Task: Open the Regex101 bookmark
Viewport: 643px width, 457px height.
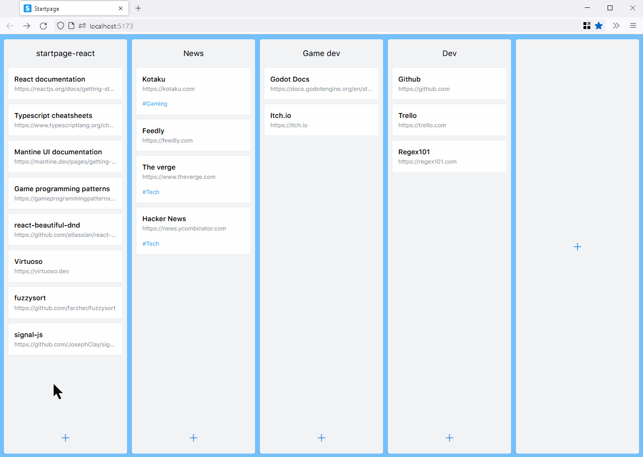Action: [x=450, y=156]
